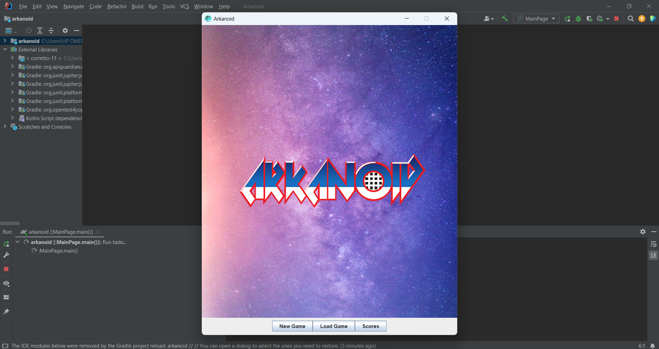This screenshot has width=659, height=349.
Task: Open the profiler options dropdown arrow
Action: pyautogui.click(x=608, y=19)
